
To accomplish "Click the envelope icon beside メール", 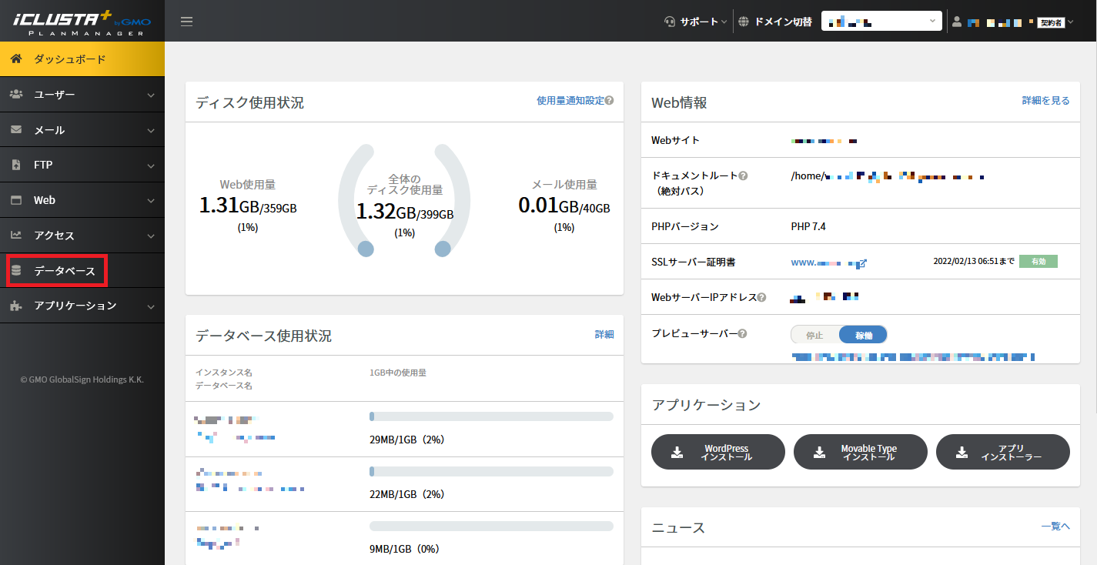I will (16, 129).
